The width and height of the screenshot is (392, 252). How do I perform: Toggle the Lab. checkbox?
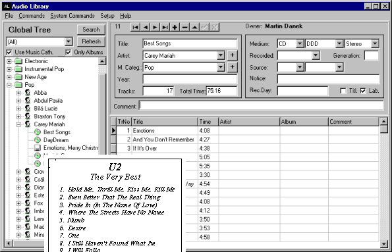363,91
